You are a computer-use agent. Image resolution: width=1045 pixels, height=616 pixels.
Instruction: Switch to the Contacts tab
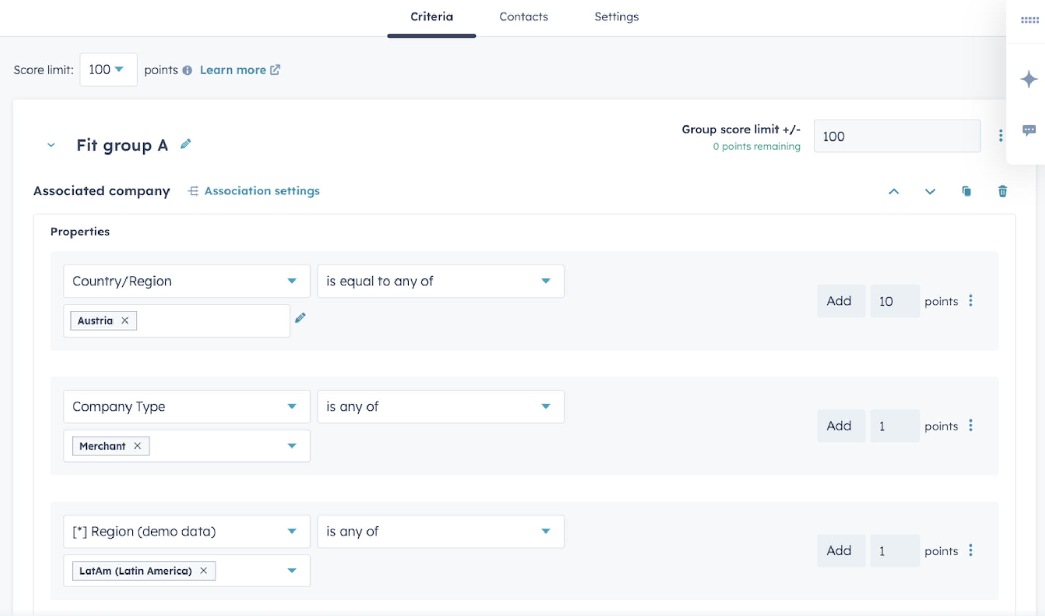(x=523, y=17)
